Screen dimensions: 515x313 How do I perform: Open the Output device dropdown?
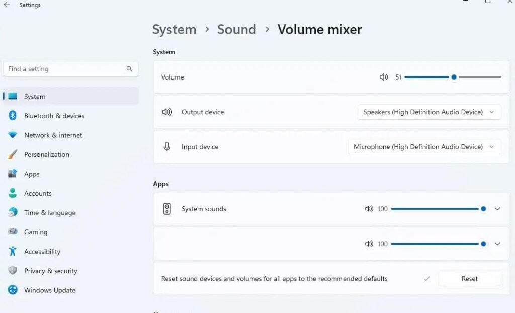pos(429,112)
